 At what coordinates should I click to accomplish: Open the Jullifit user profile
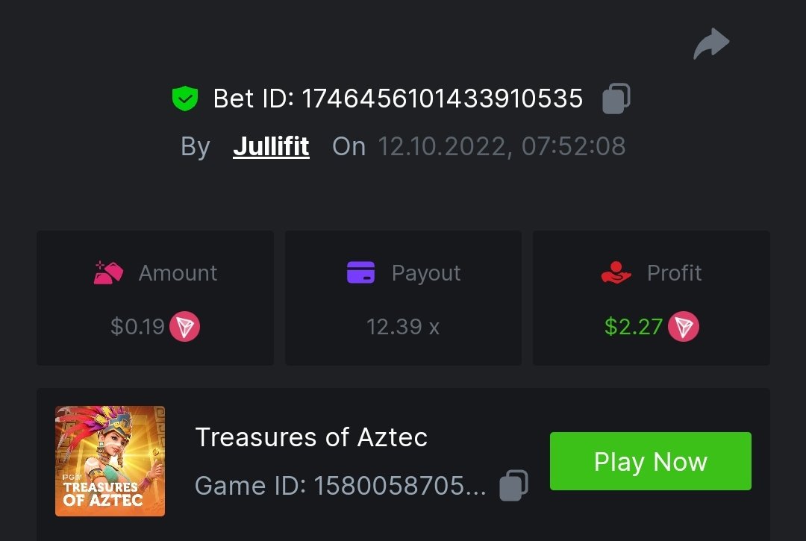pyautogui.click(x=271, y=146)
